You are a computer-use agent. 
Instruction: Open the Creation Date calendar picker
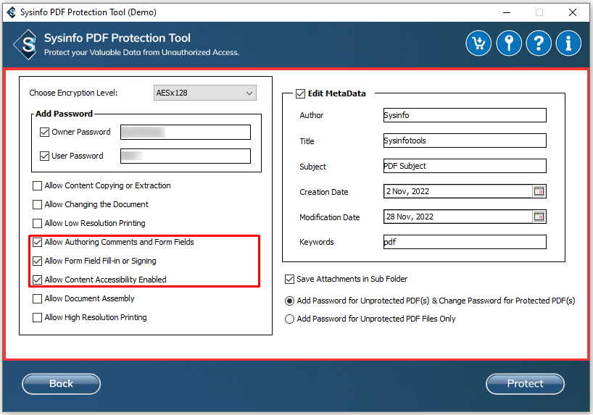point(539,191)
